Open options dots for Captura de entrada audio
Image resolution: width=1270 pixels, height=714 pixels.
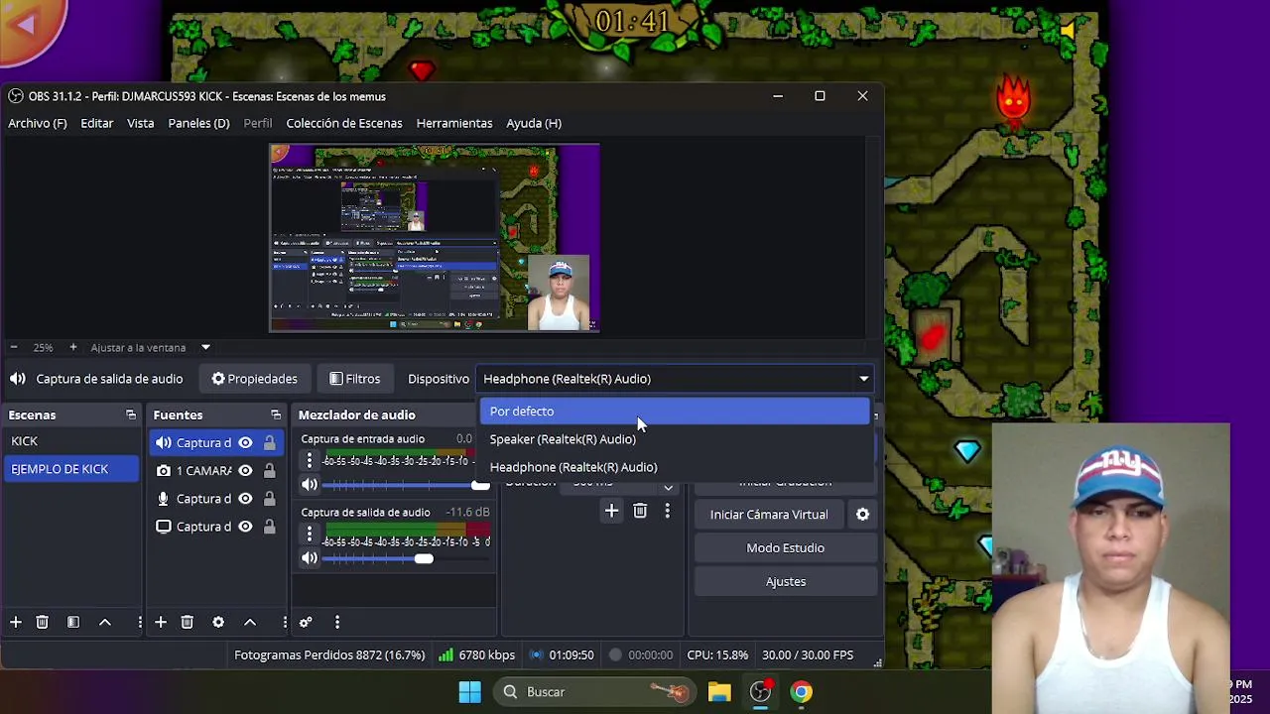click(x=310, y=460)
